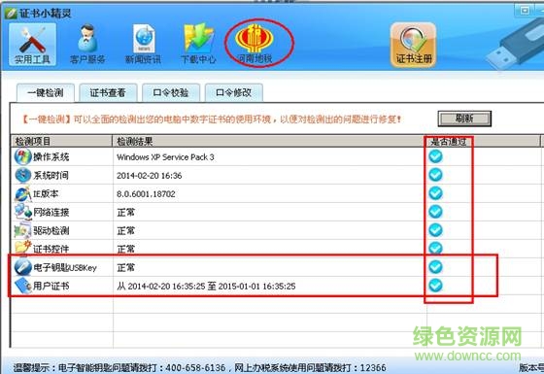The width and height of the screenshot is (544, 374).
Task: Click 正常 result for 电子钥匙USBKey
Action: click(x=125, y=267)
